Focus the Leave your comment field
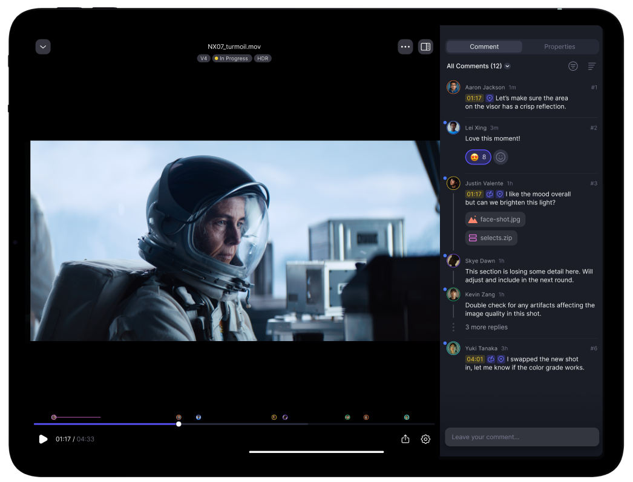The height and width of the screenshot is (482, 633). pos(522,437)
